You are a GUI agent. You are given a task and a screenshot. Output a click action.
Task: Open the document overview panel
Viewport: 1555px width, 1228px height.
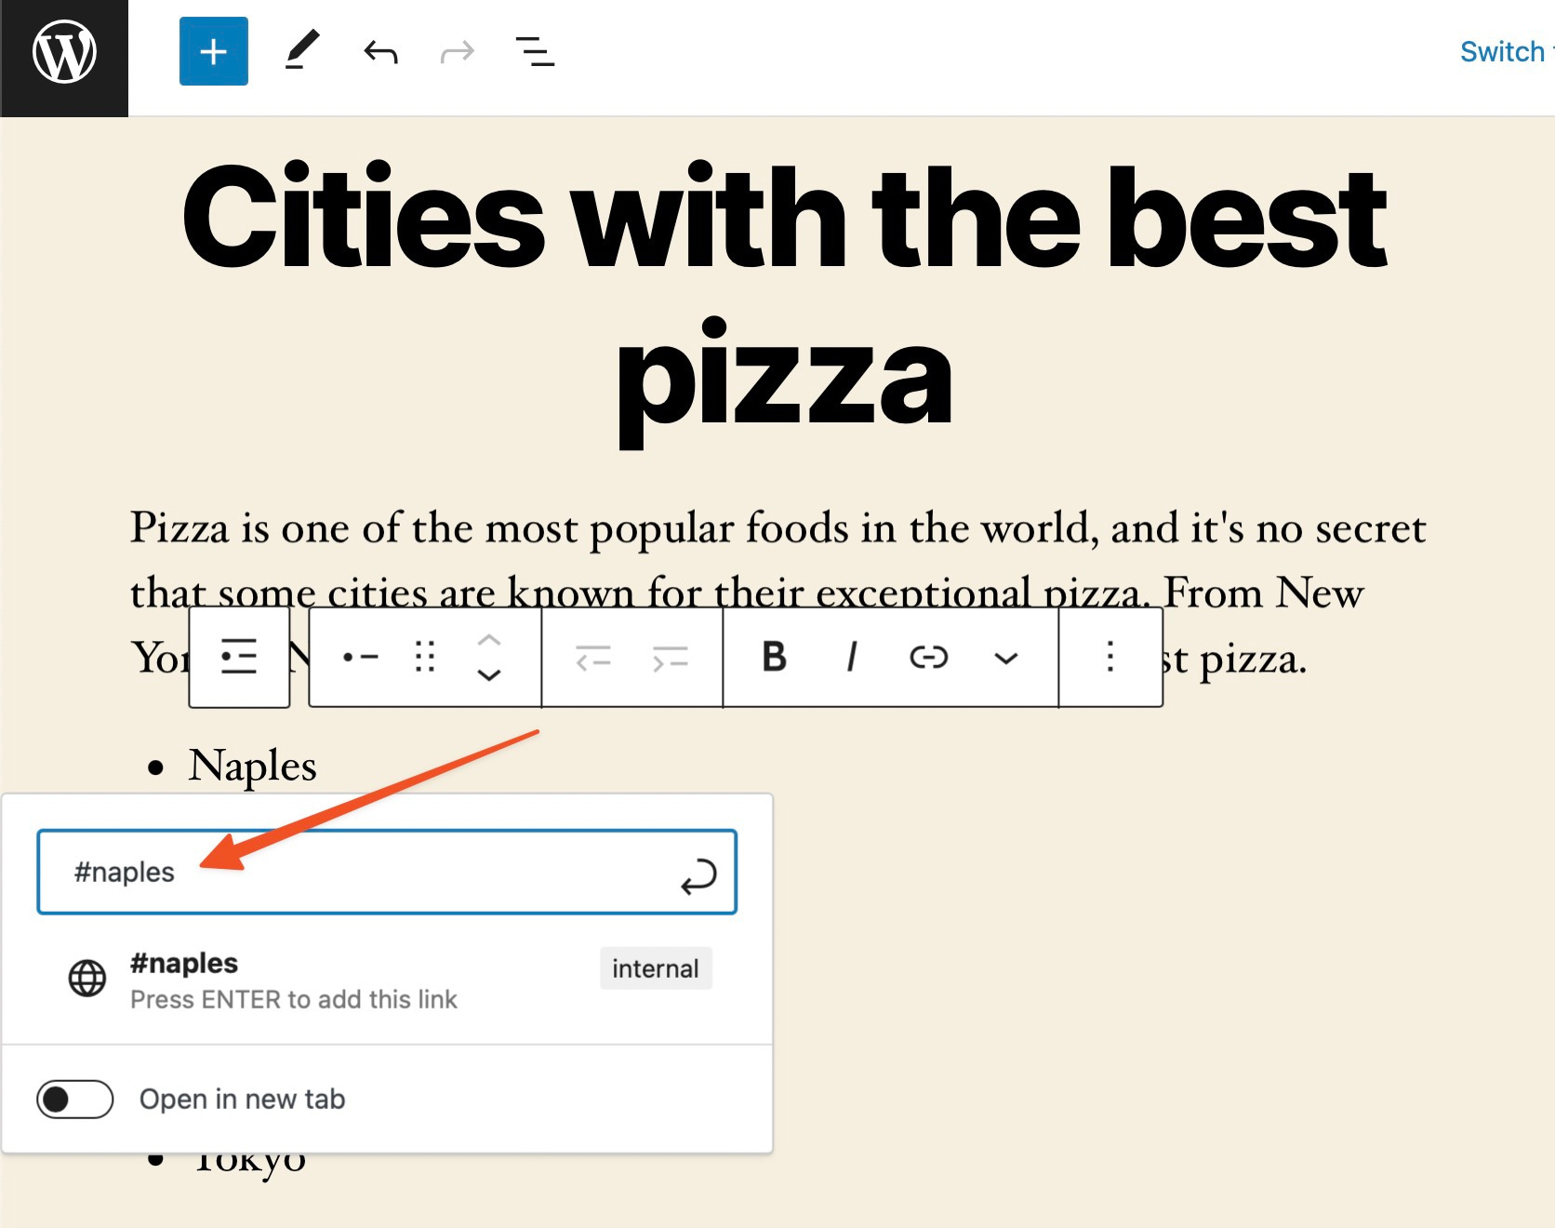tap(535, 53)
